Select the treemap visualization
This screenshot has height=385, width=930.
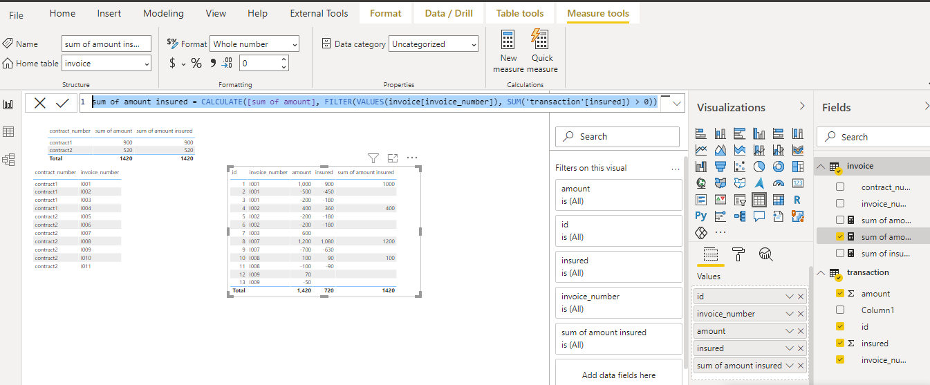coord(798,167)
